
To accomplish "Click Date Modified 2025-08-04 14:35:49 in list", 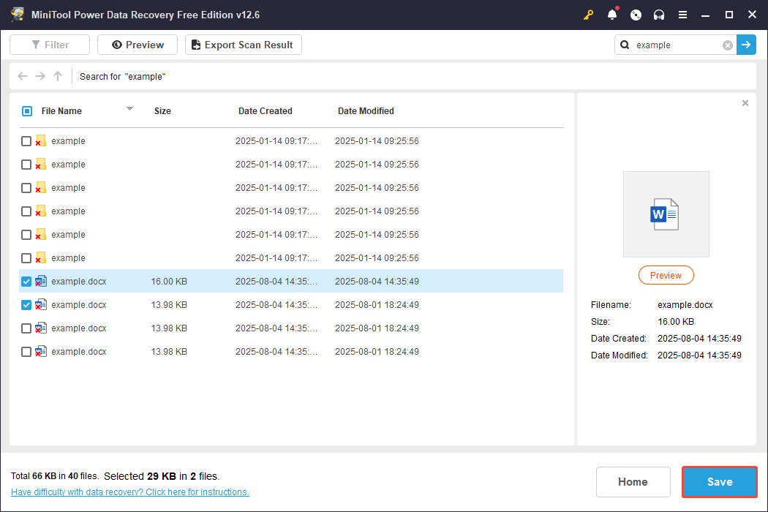I will [377, 282].
